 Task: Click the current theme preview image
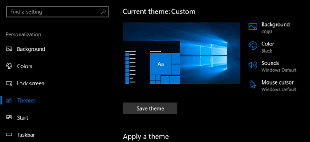pyautogui.click(x=181, y=53)
